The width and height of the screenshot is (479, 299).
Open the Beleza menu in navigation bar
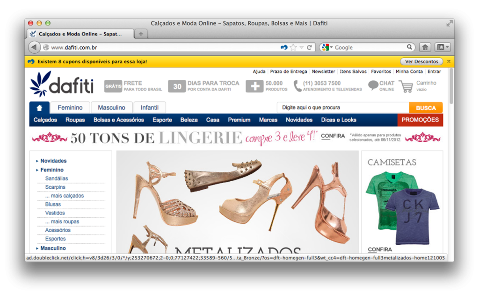pos(189,120)
